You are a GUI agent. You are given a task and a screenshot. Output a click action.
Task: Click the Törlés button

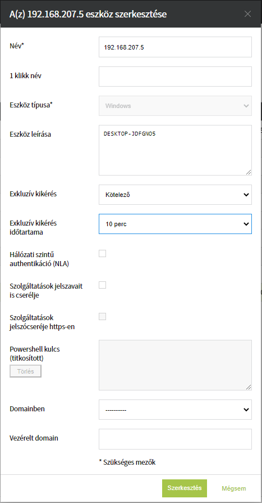[26, 371]
